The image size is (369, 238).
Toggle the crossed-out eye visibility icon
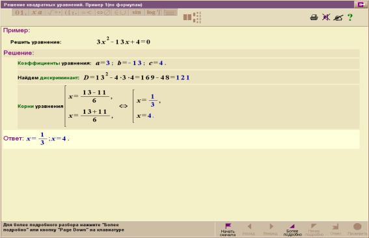338,18
